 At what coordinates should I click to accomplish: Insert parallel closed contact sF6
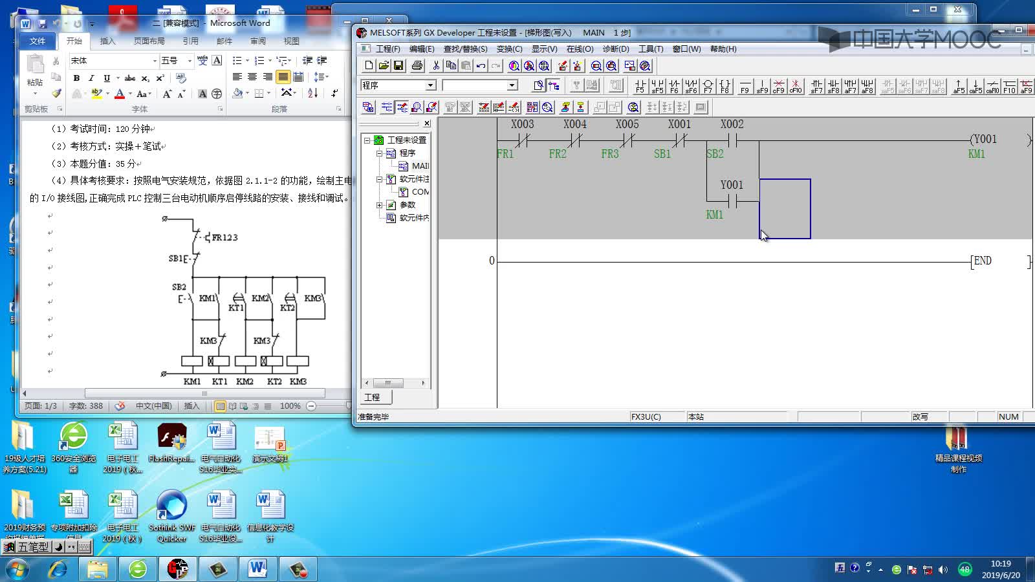pyautogui.click(x=691, y=86)
